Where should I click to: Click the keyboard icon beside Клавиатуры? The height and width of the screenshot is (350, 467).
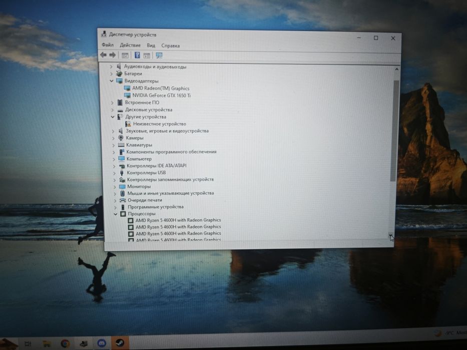[x=121, y=145]
